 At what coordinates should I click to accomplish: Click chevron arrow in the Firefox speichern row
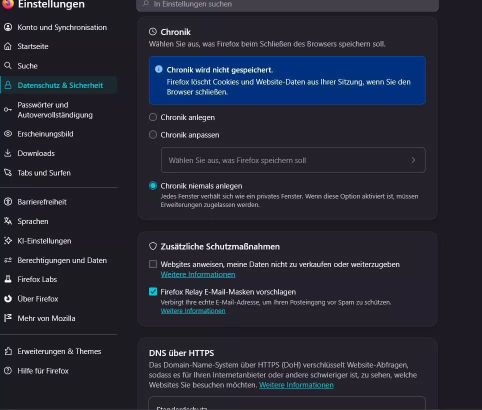pyautogui.click(x=413, y=160)
